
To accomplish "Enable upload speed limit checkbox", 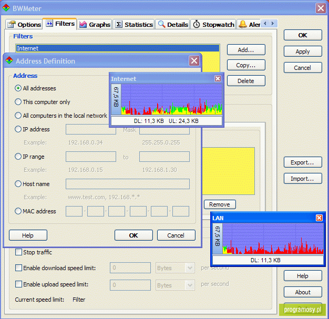I will pos(18,284).
